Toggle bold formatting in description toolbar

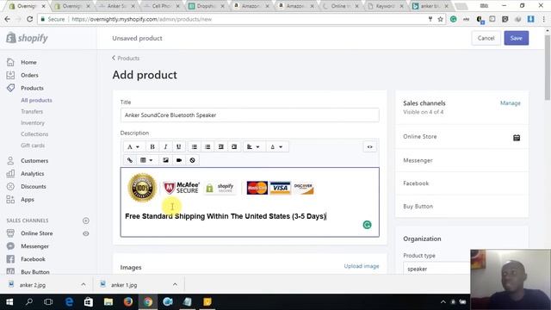(x=152, y=147)
